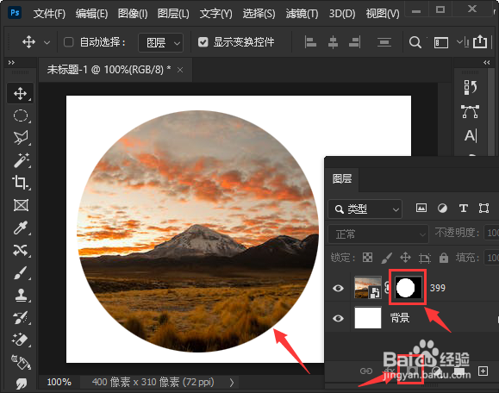Screen dimensions: 499x393
Task: Select the Paint Bucket tool
Action: tap(21, 363)
